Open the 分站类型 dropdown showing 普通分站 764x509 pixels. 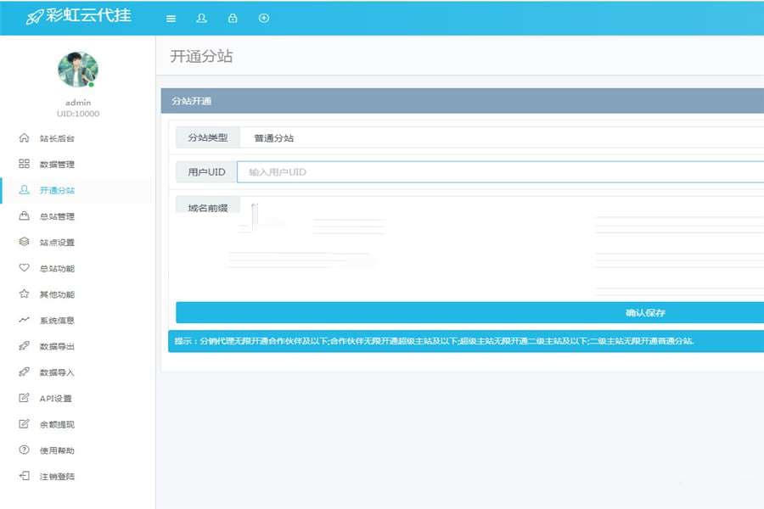click(502, 137)
